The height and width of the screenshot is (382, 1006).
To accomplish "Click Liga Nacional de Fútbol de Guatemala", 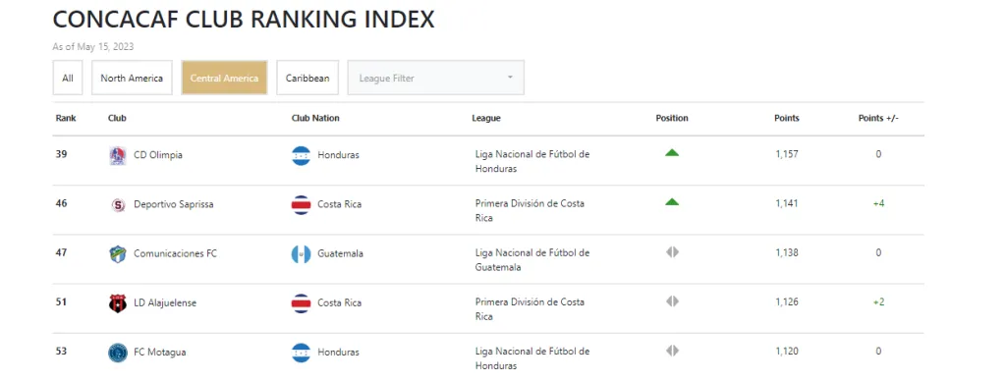I will tap(532, 260).
